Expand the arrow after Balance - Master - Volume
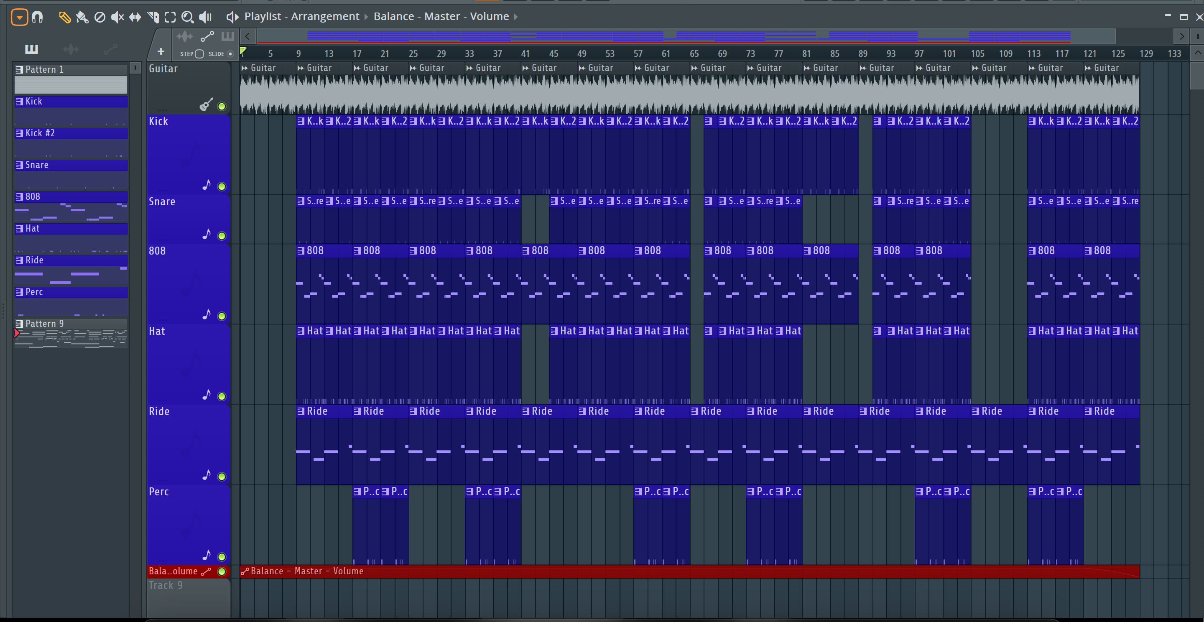 click(x=516, y=17)
